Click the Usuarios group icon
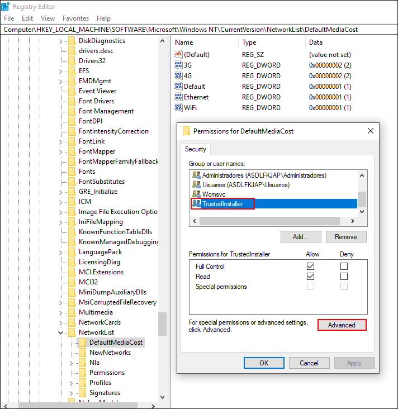Viewport: 398px width, 409px height. click(197, 185)
